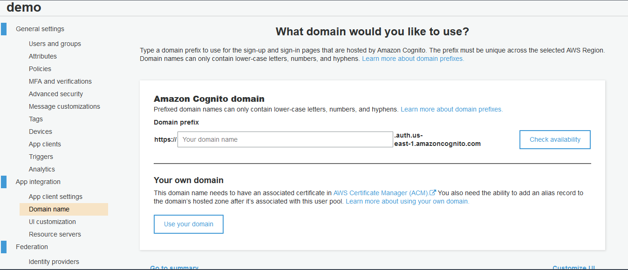Open the Customize UI page
628x270 pixels.
[x=574, y=267]
